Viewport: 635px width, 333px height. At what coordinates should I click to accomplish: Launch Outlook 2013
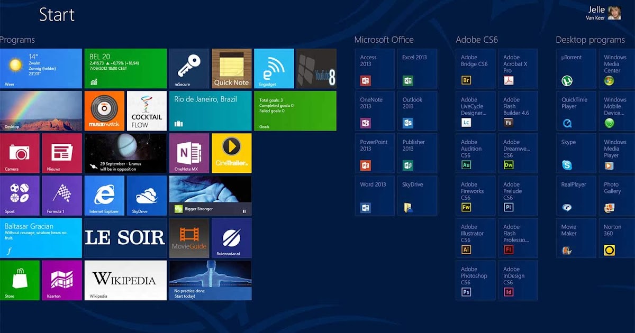[417, 111]
